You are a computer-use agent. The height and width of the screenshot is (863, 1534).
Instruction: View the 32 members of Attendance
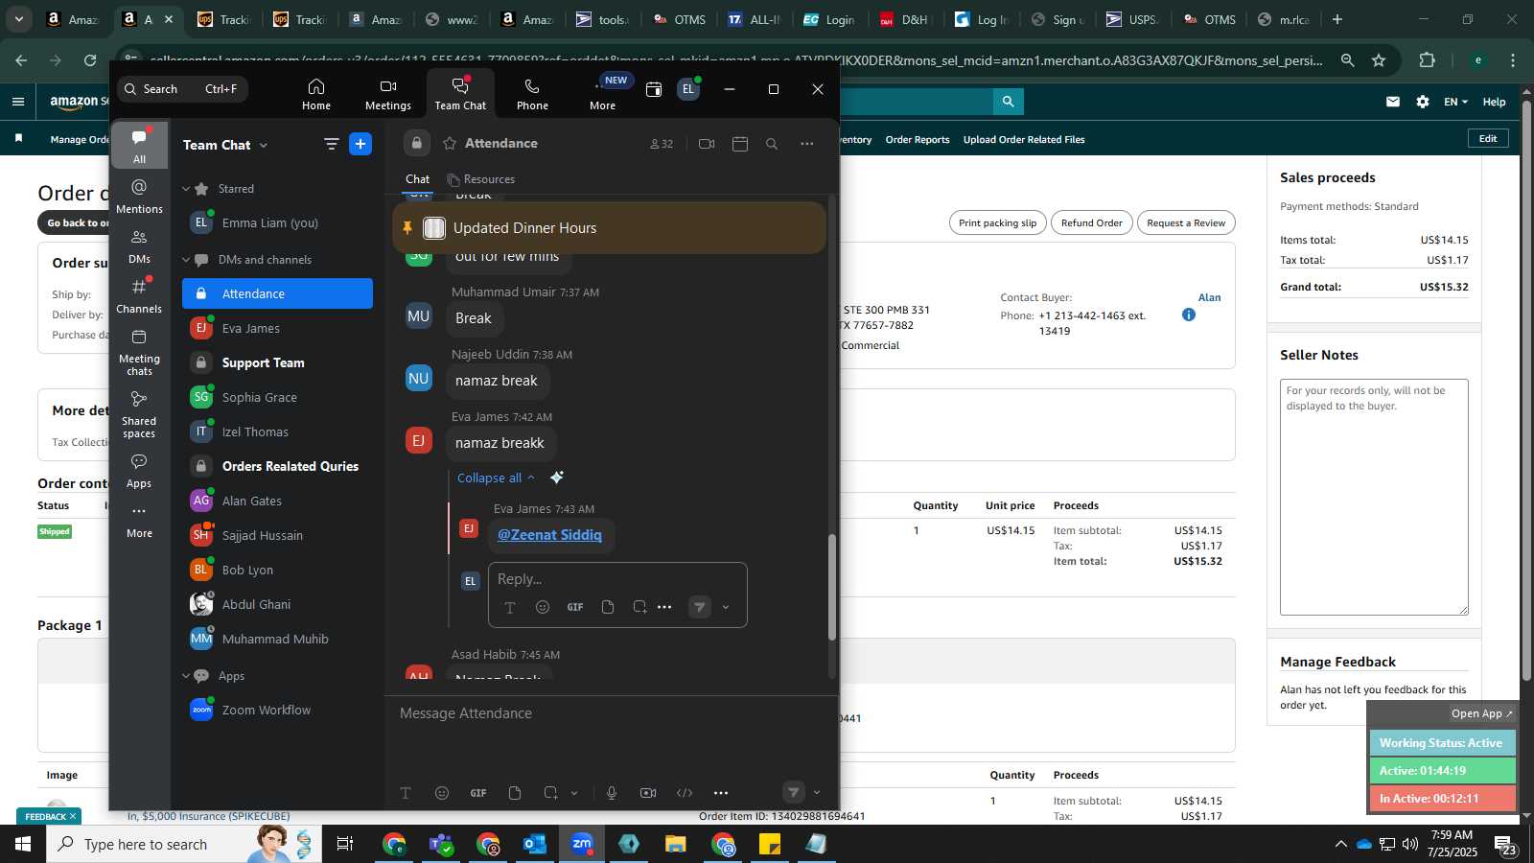click(x=662, y=144)
